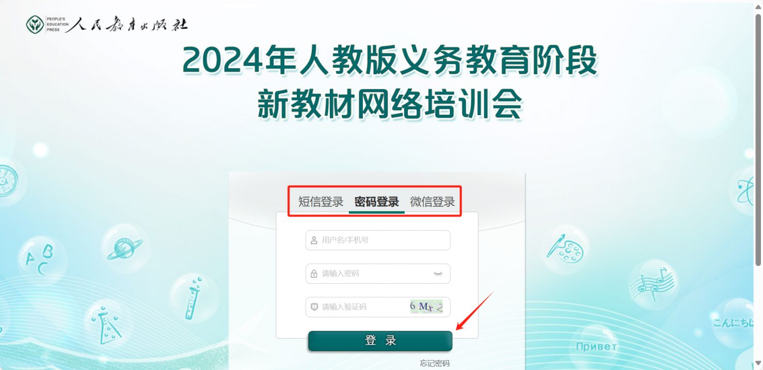
Task: Focus the 请输入密码 password field
Action: tap(378, 274)
